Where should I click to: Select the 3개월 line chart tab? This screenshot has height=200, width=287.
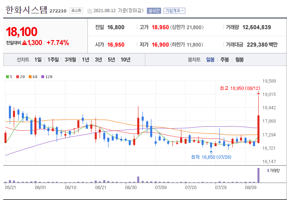(70, 60)
